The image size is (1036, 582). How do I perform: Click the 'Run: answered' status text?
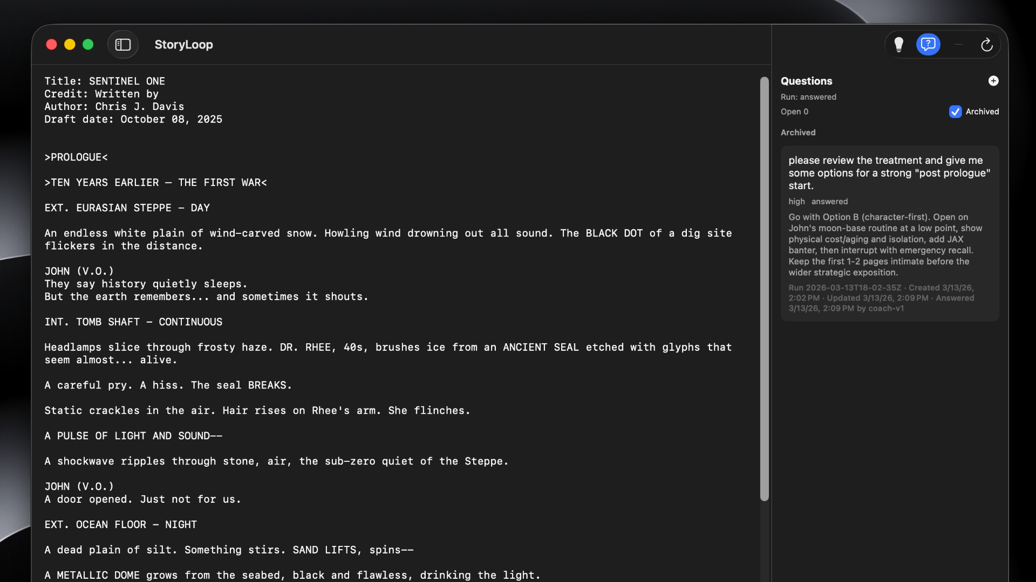click(x=808, y=97)
